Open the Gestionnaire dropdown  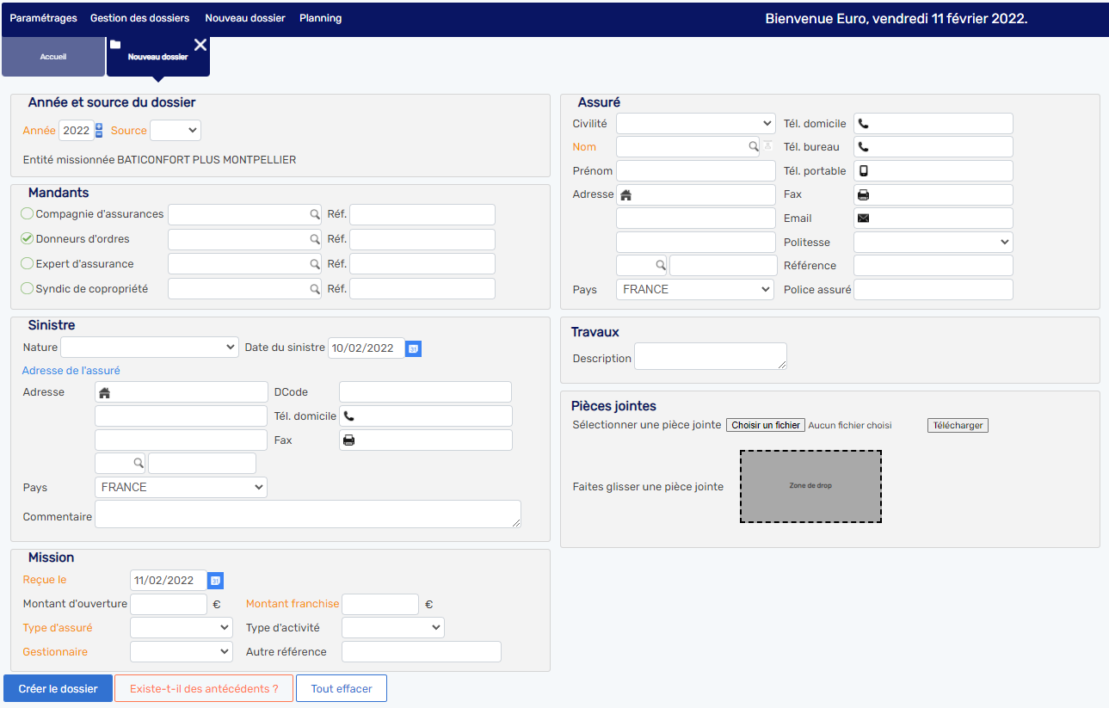pos(181,652)
